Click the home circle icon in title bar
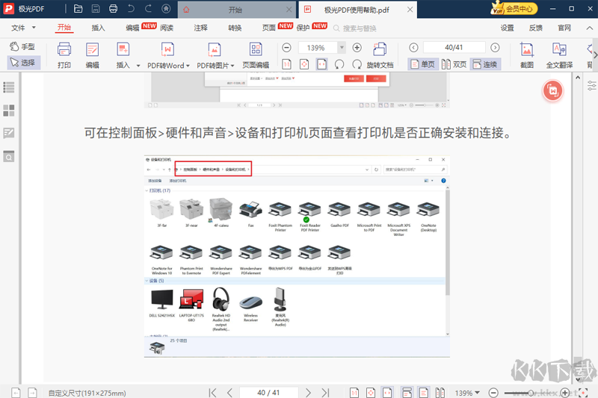The image size is (598, 398). 166,9
